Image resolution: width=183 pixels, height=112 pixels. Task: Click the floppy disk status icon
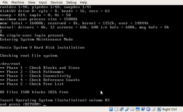point(116,109)
